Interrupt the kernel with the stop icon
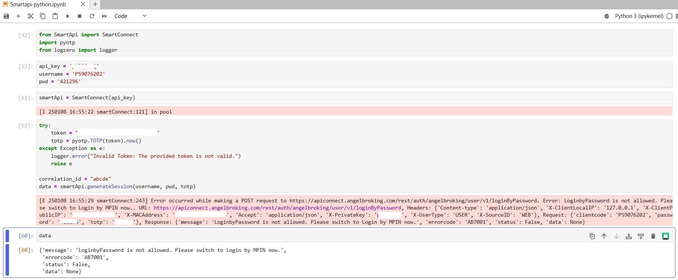The width and height of the screenshot is (678, 280). click(x=80, y=16)
